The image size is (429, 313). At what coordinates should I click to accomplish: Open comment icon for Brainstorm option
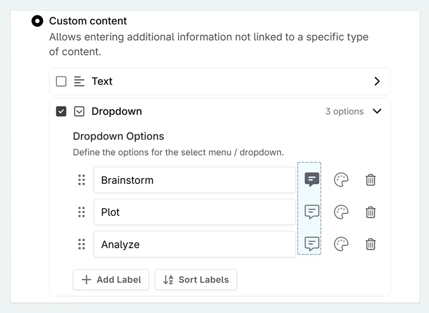tap(312, 180)
